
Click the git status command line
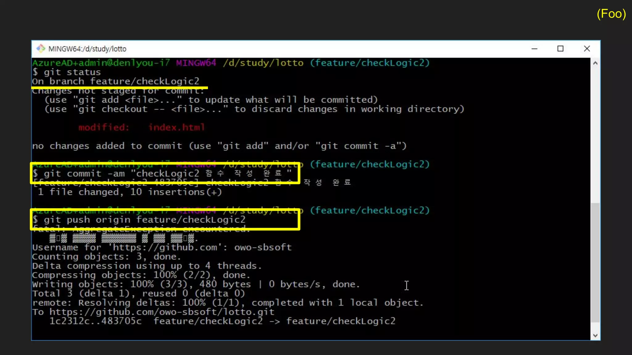72,72
